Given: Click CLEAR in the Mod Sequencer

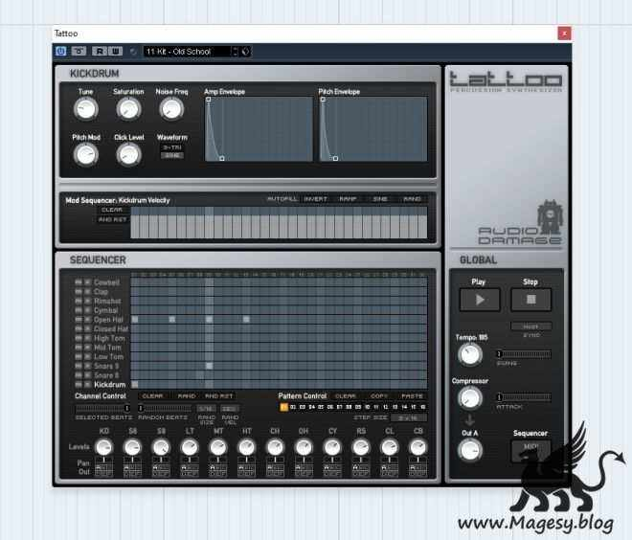Looking at the screenshot, I should point(112,210).
